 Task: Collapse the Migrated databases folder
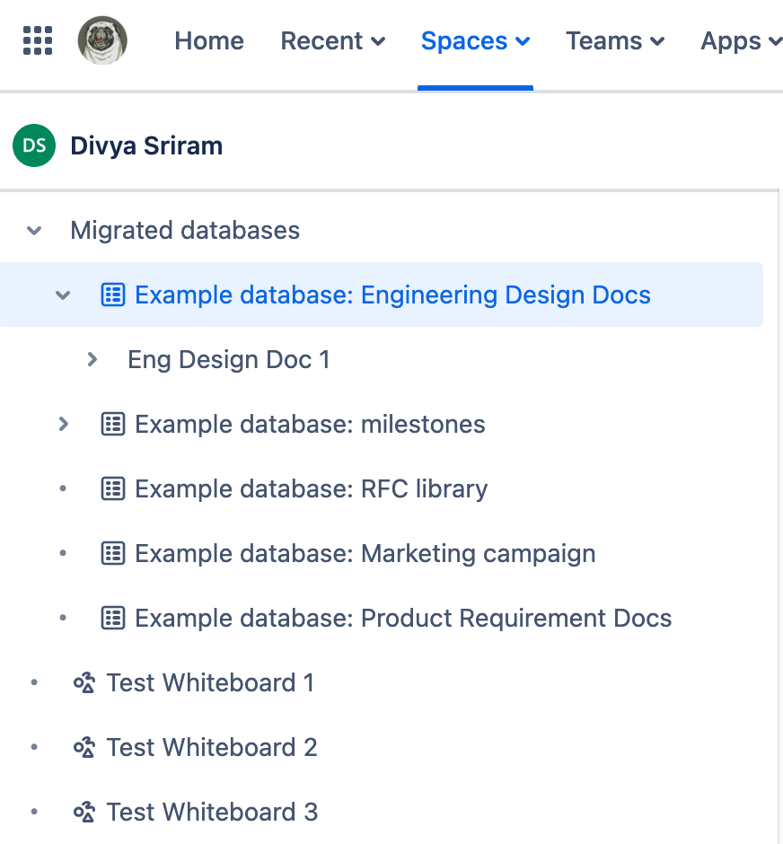(x=34, y=231)
